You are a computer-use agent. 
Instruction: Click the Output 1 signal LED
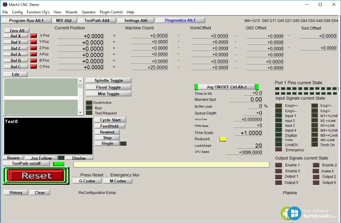[x=279, y=177]
